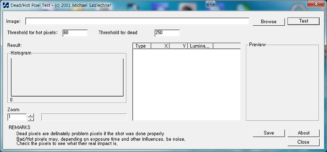The image size is (327, 152).
Task: Click the Histogram graph area
Action: [67, 77]
